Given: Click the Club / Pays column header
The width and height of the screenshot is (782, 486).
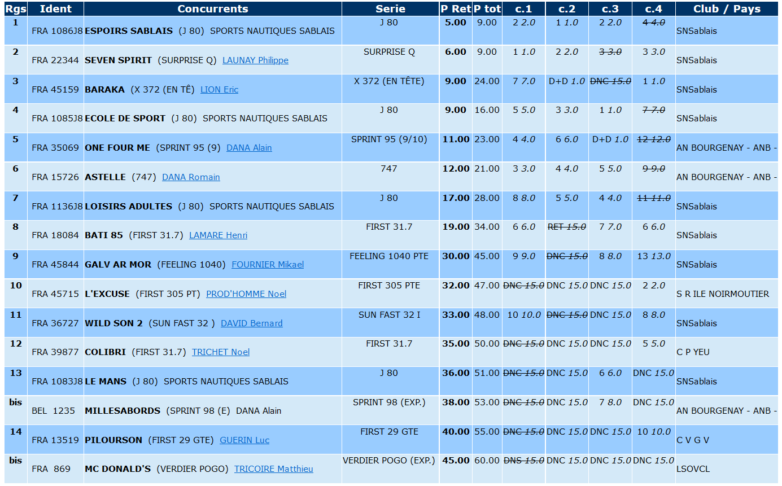Looking at the screenshot, I should pos(727,8).
